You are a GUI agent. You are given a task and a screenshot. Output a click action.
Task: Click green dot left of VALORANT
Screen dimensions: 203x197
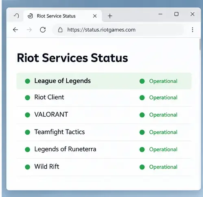tap(28, 115)
